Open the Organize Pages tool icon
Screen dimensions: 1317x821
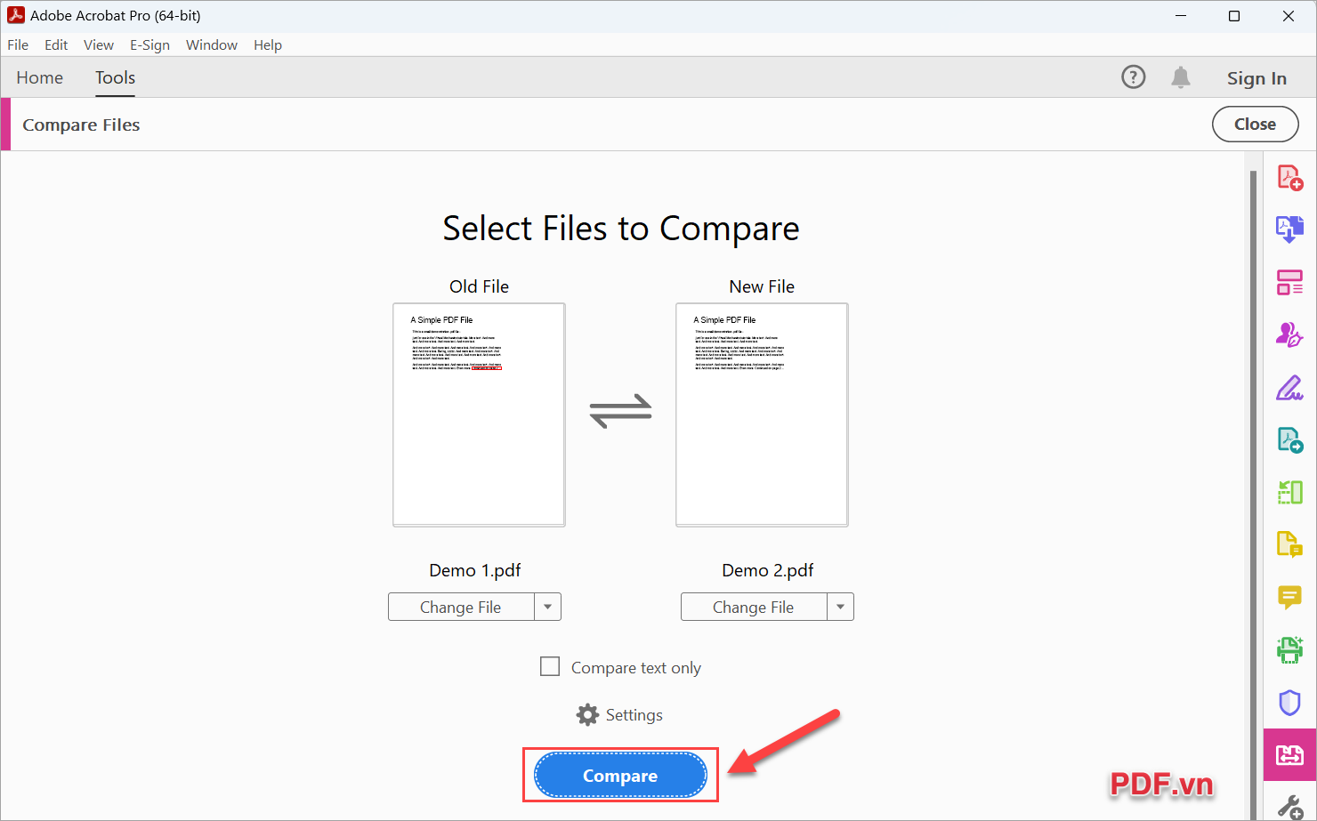[x=1289, y=283]
